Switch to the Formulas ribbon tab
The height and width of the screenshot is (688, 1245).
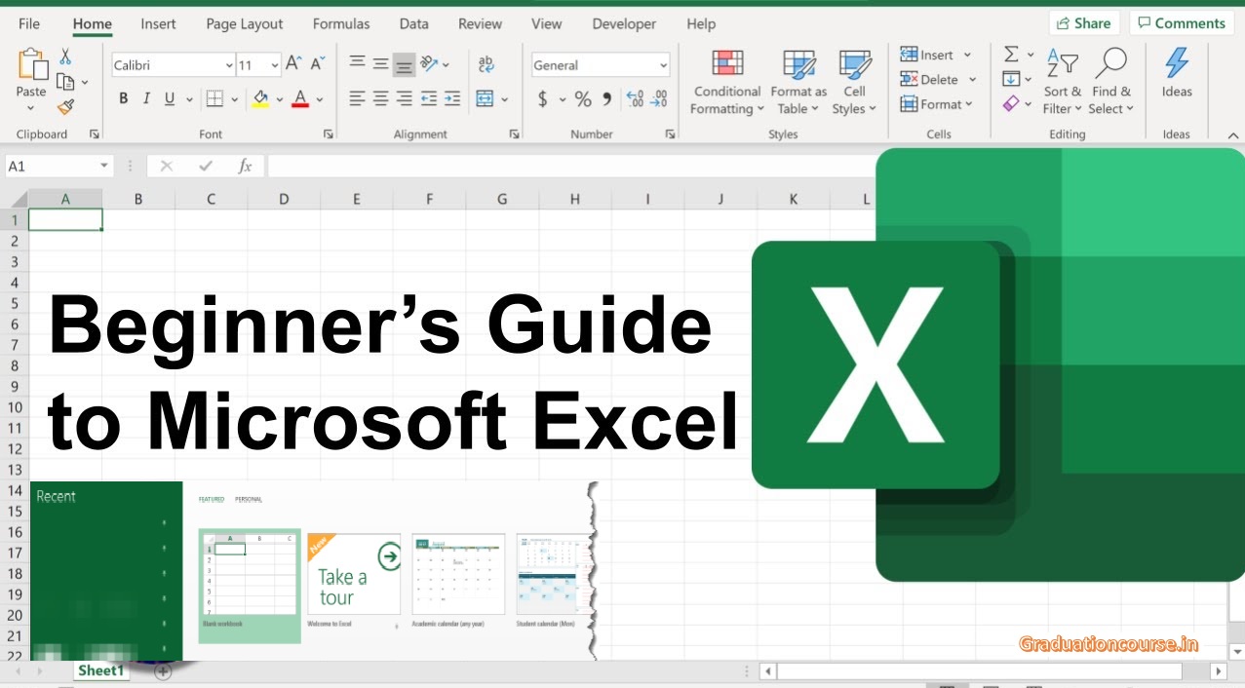coord(341,23)
